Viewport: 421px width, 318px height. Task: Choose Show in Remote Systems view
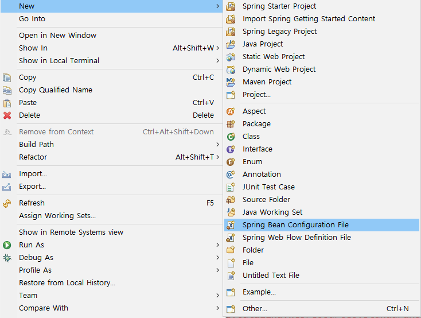coord(111,232)
